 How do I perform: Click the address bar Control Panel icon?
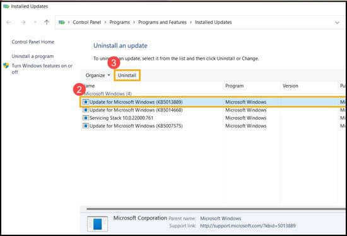click(x=62, y=22)
